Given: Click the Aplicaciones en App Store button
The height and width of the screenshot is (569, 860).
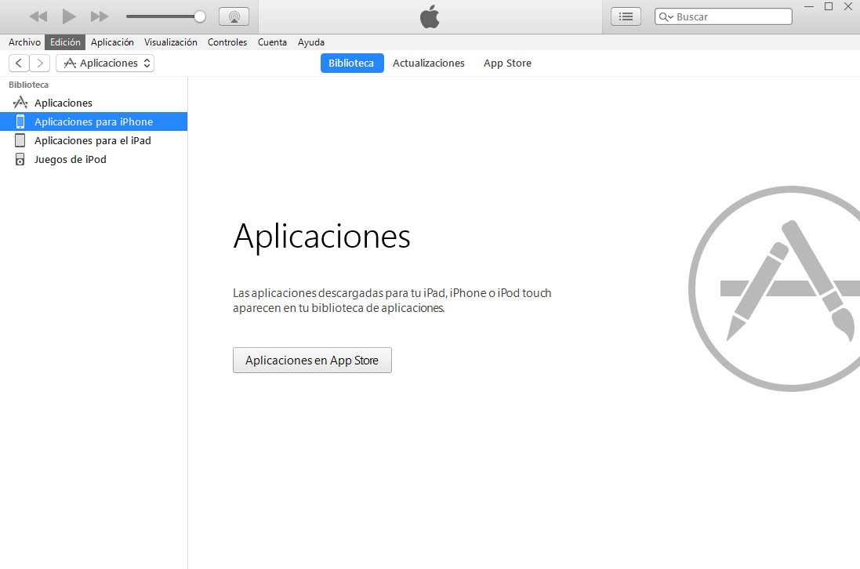Looking at the screenshot, I should click(x=312, y=361).
